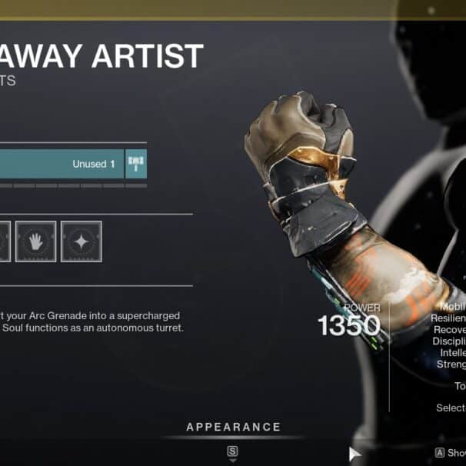Select the Intellect stat label
The height and width of the screenshot is (466, 466).
pos(453,352)
